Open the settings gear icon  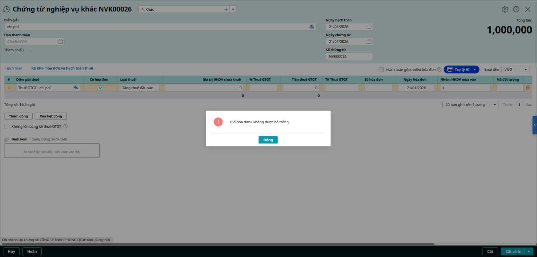tap(505, 9)
